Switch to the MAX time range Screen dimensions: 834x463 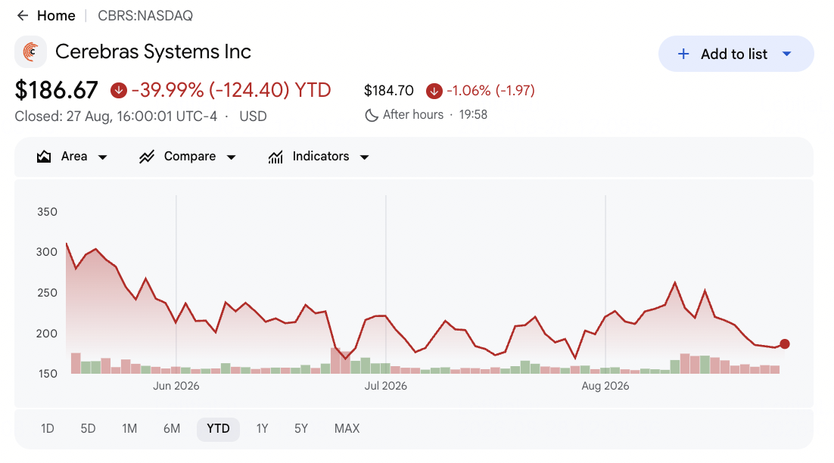coord(347,428)
